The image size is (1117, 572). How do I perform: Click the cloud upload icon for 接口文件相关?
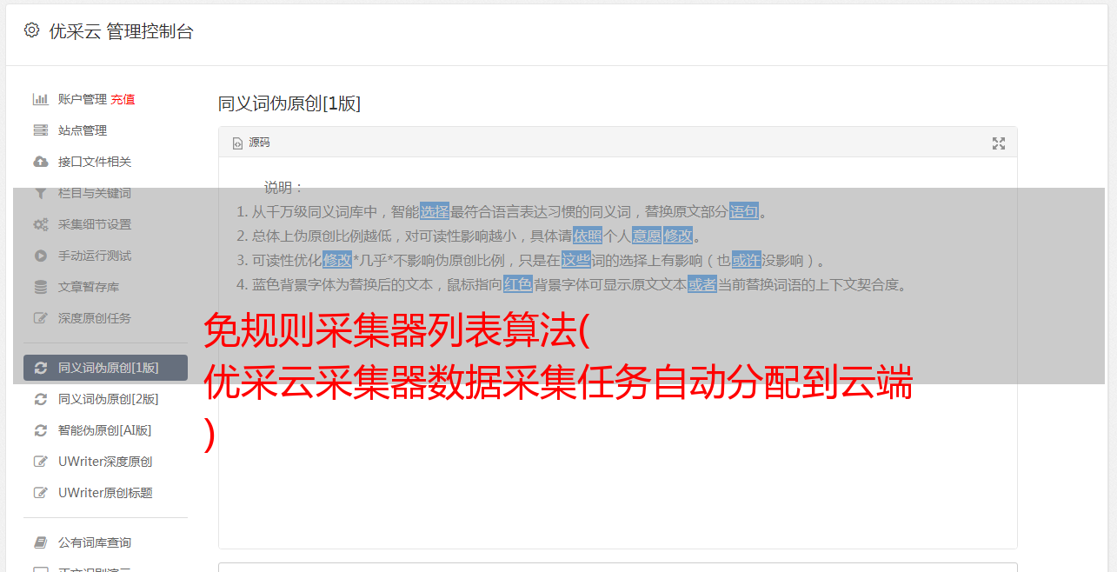[40, 162]
